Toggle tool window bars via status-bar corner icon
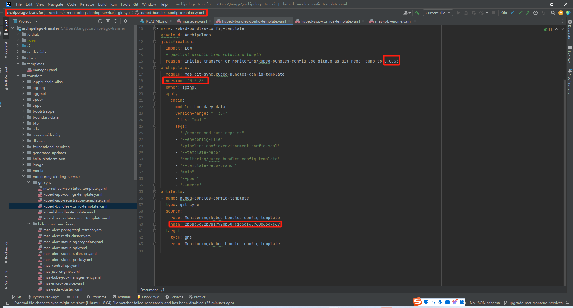The width and height of the screenshot is (573, 308). (8, 303)
